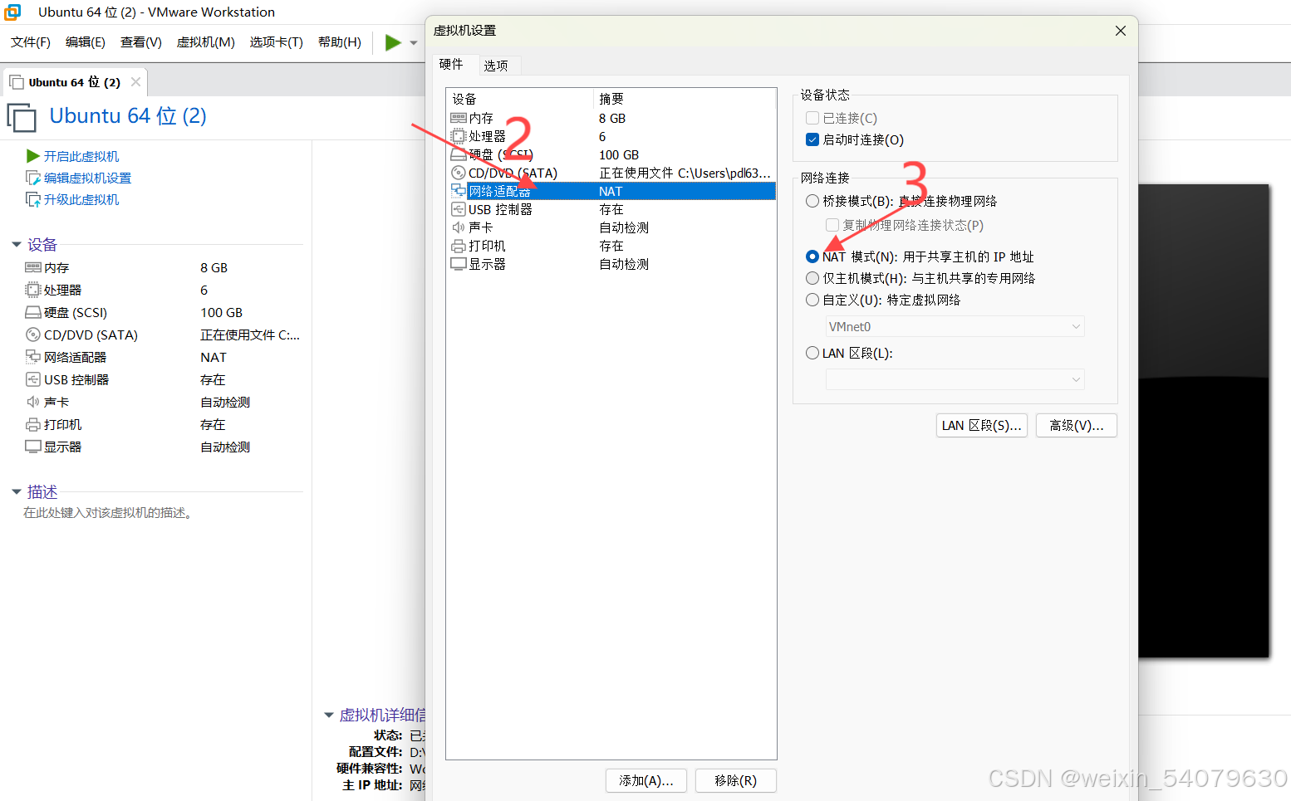Select the 自定义(U) 特定虚拟网络 radio button
This screenshot has height=801, width=1291.
812,300
